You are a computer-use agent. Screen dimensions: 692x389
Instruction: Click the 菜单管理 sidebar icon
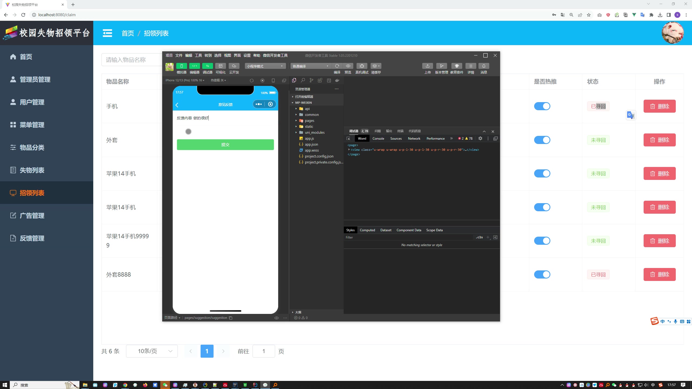click(12, 125)
